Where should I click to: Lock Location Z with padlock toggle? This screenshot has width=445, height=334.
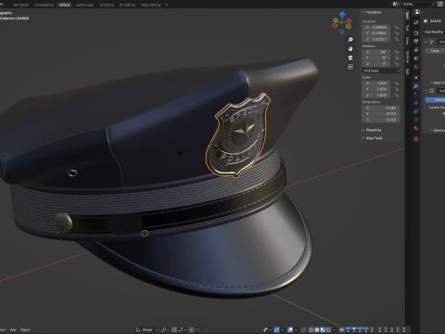click(x=397, y=39)
